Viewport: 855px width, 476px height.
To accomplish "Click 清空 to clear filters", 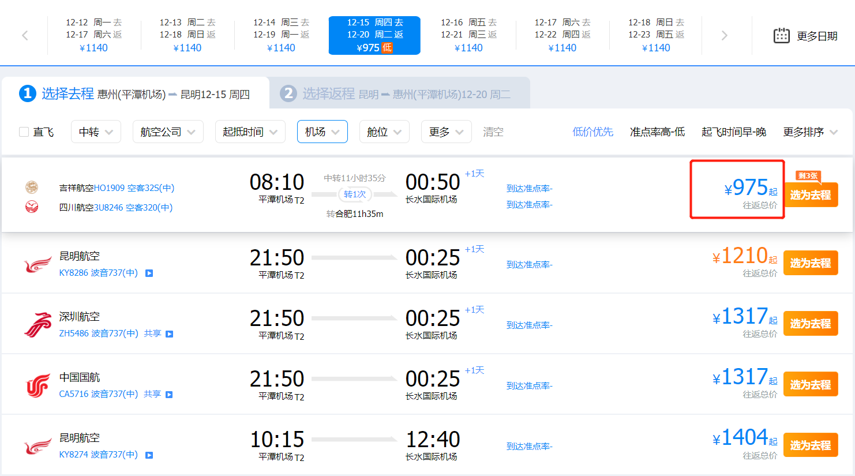I will click(x=493, y=132).
